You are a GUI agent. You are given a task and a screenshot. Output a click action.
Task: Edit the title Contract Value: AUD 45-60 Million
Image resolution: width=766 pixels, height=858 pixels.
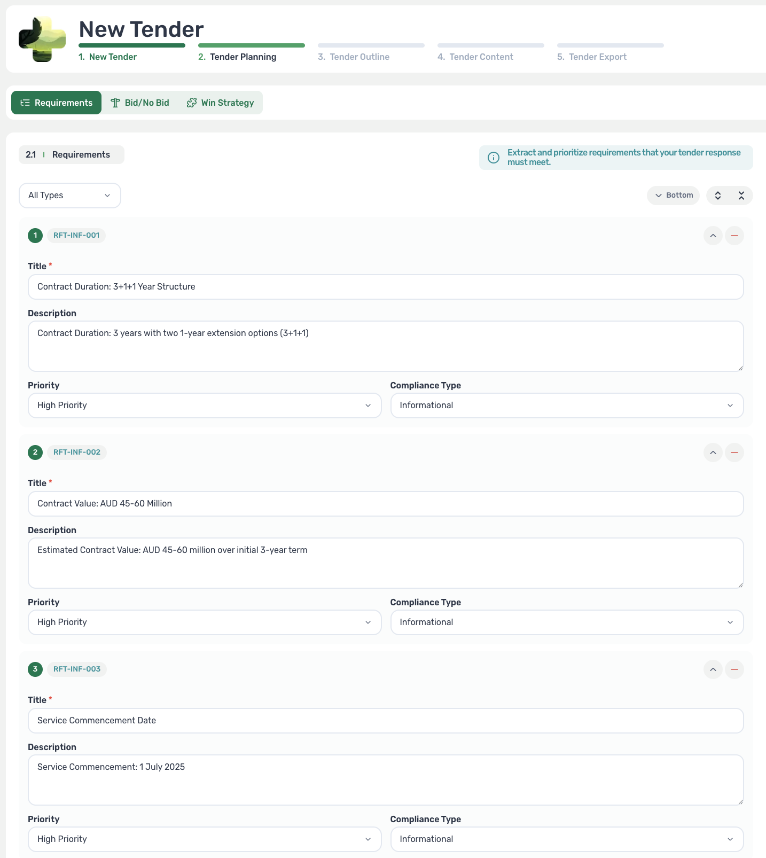[386, 504]
